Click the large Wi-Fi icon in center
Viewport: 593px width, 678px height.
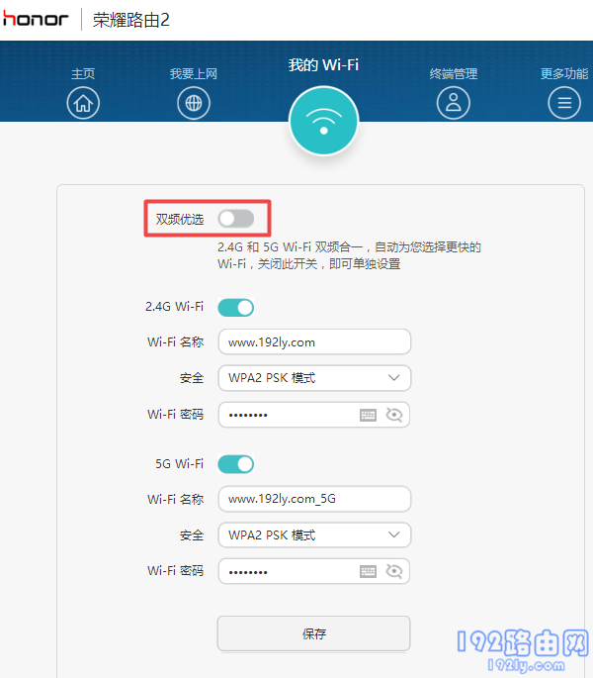coord(323,121)
